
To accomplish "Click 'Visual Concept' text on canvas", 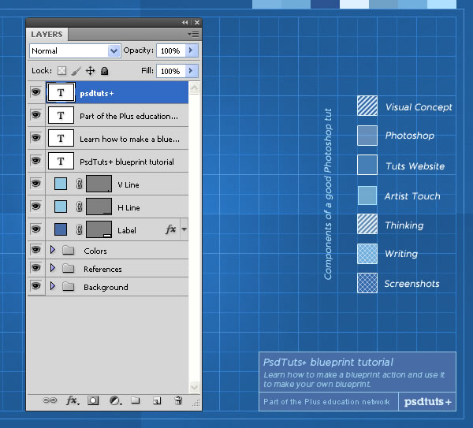I will (x=419, y=107).
